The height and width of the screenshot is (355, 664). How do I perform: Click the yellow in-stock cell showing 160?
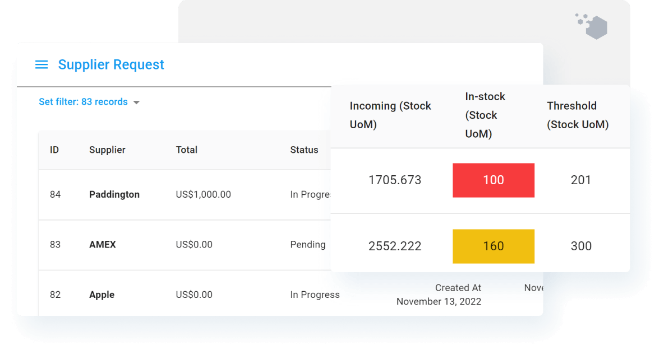click(x=494, y=246)
